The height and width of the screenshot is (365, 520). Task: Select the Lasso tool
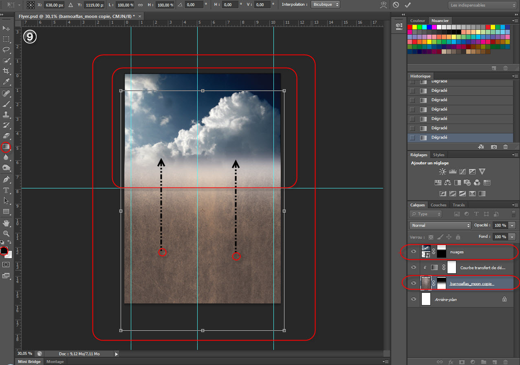point(6,50)
